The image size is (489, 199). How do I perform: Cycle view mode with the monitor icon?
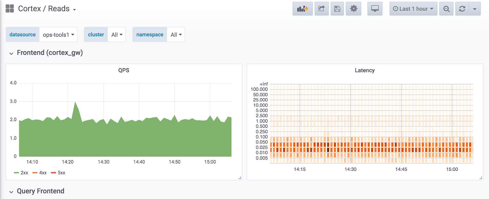coord(375,9)
